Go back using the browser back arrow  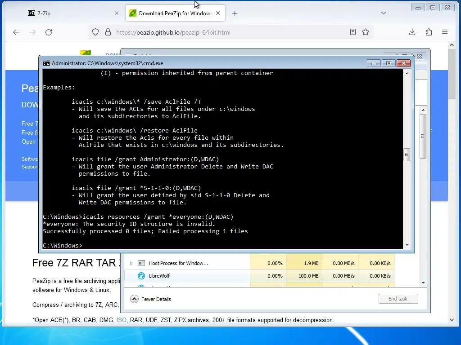point(16,32)
